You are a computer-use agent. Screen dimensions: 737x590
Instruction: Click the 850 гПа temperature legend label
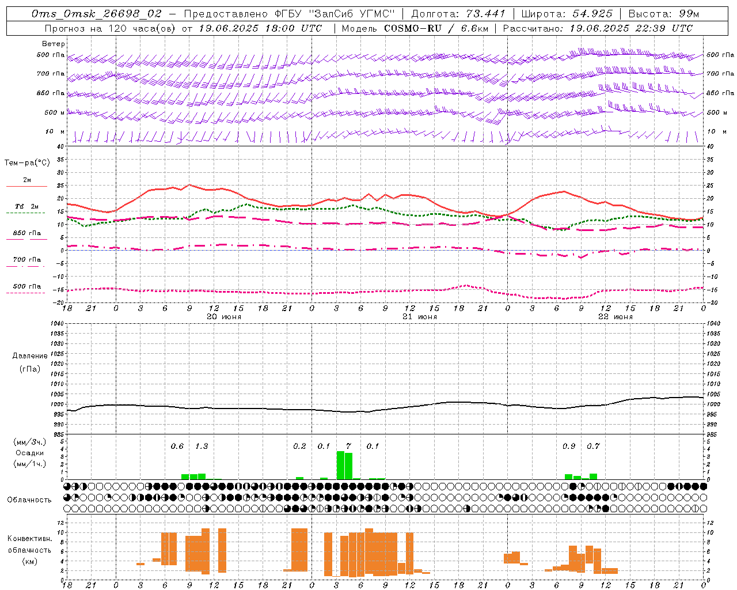[27, 233]
